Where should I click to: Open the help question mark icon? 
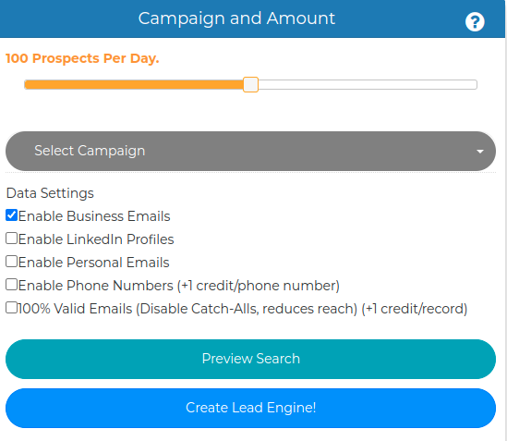tap(475, 22)
